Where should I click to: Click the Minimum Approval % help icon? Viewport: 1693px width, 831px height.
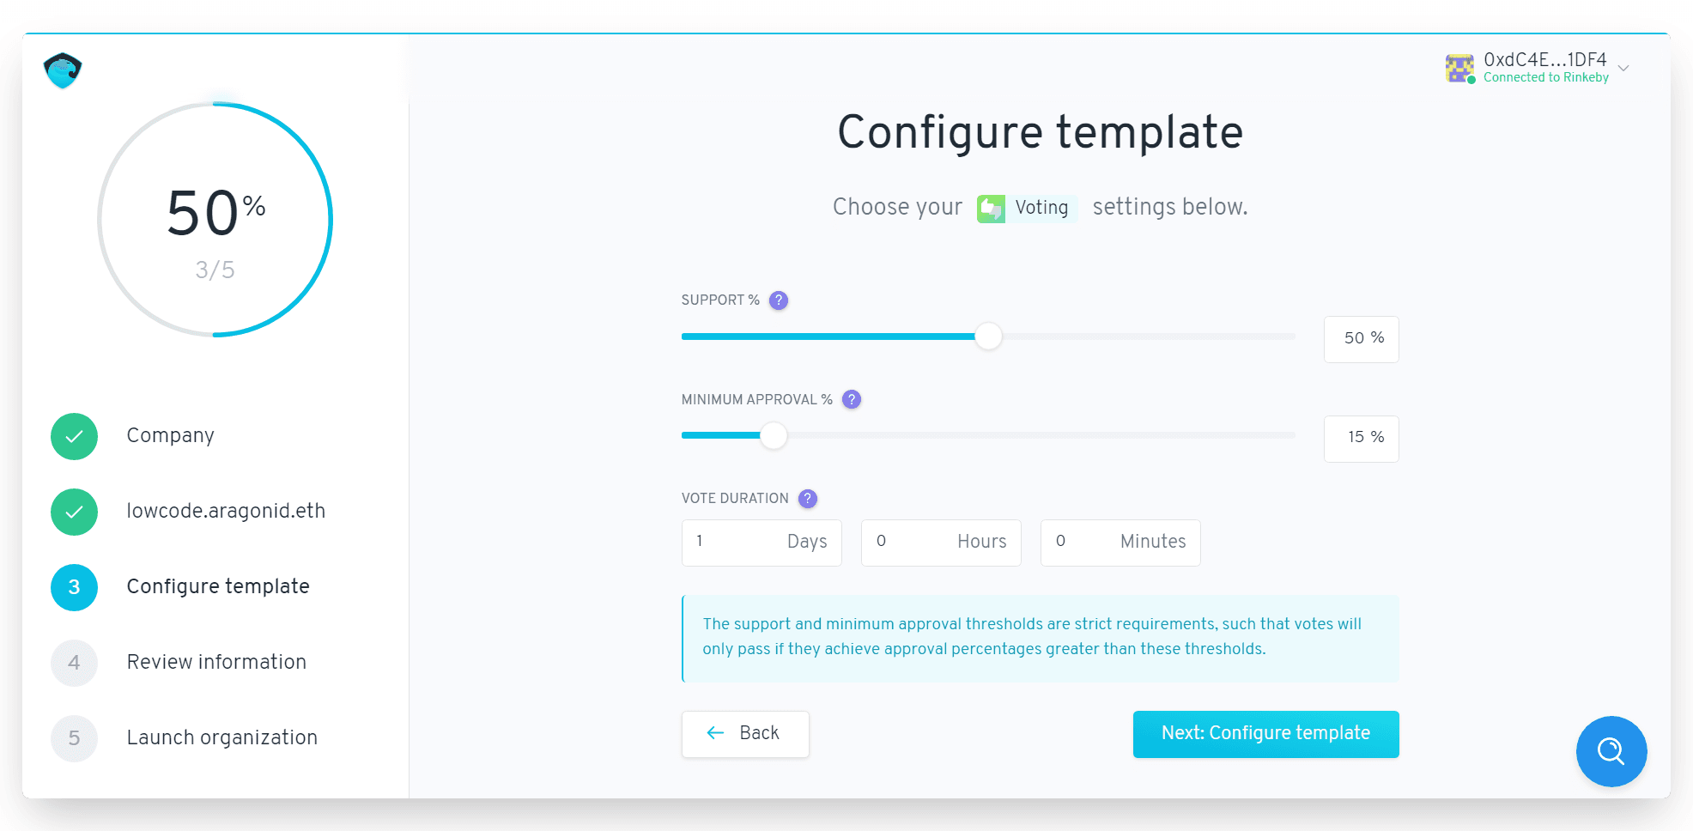point(852,399)
